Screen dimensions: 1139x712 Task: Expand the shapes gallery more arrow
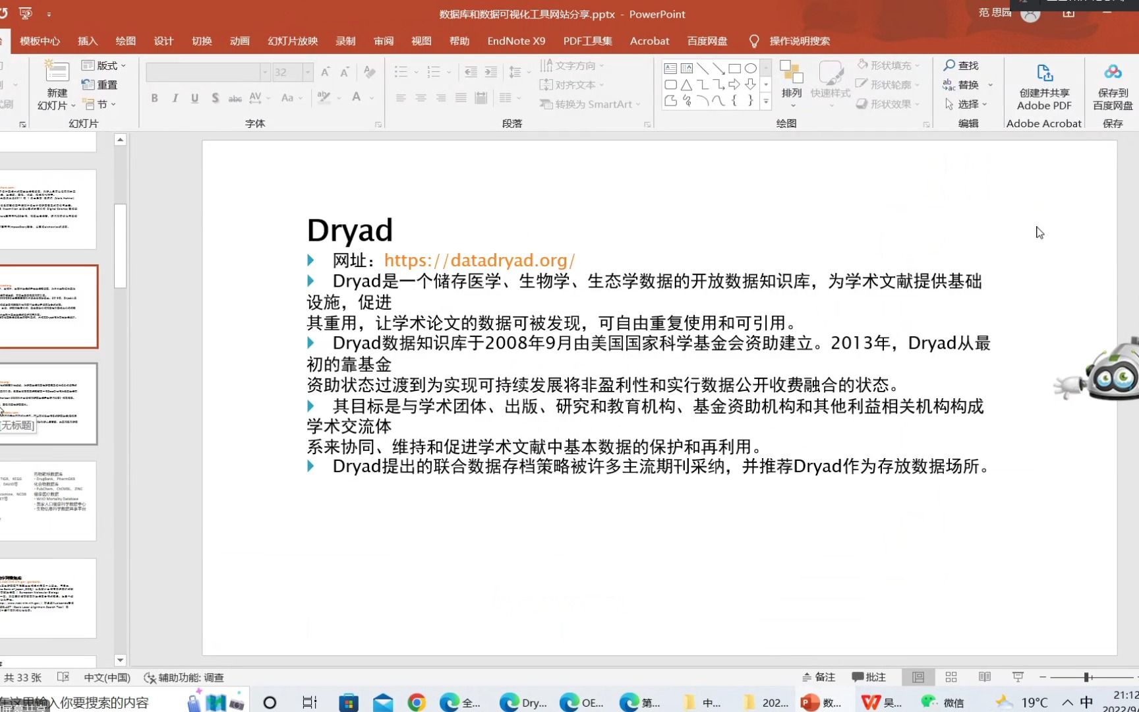tap(766, 102)
